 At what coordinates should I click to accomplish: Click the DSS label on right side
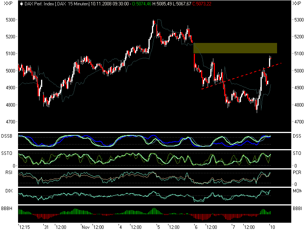pos(297,136)
